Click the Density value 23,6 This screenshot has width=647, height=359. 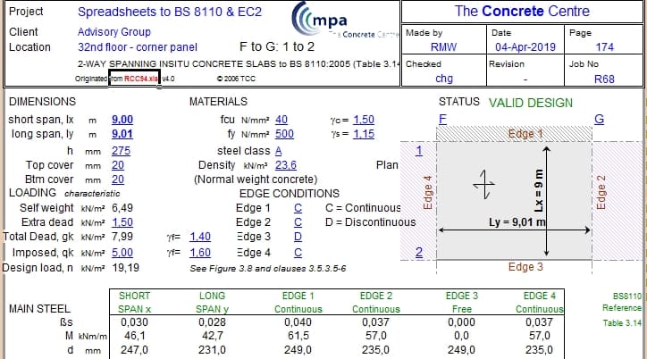click(x=286, y=165)
